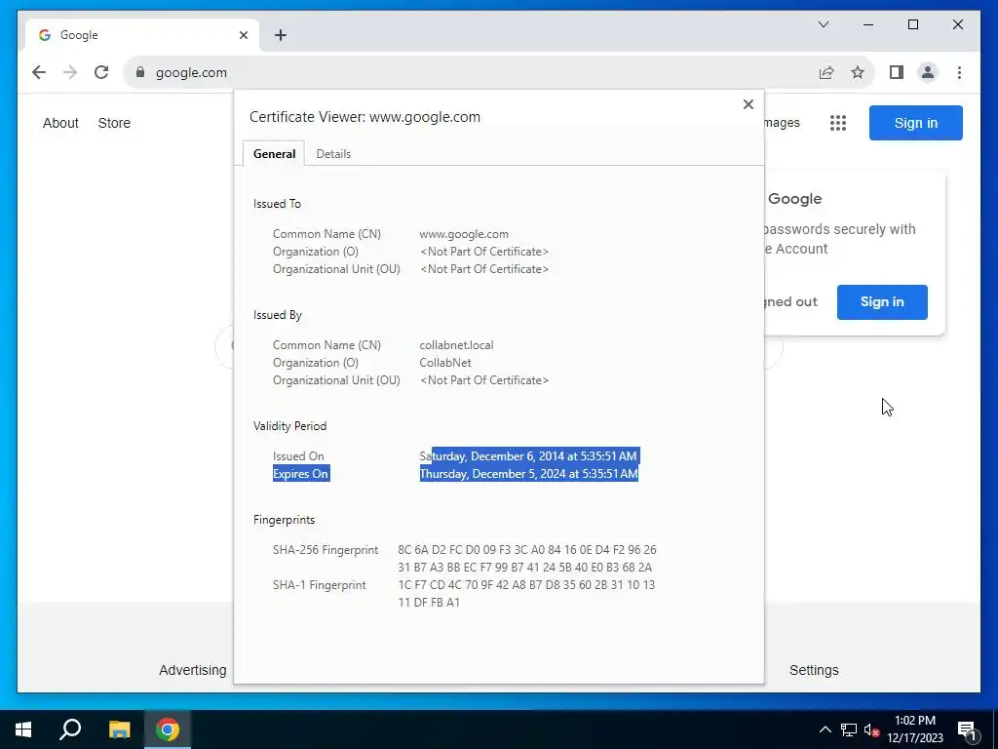Click the forward navigation arrow
The image size is (998, 749).
tap(70, 72)
